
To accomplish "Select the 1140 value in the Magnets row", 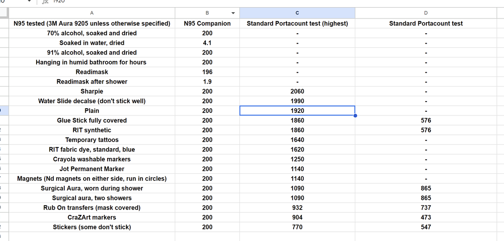I will click(x=297, y=178).
